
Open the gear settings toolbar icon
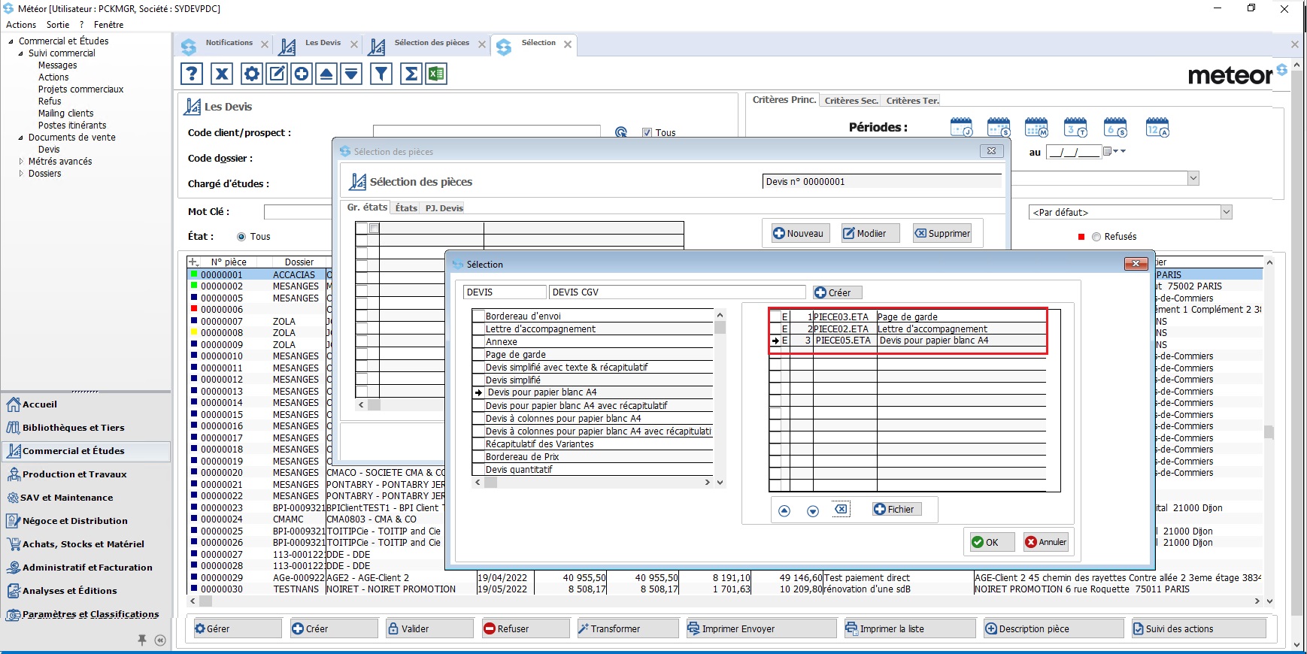(252, 74)
